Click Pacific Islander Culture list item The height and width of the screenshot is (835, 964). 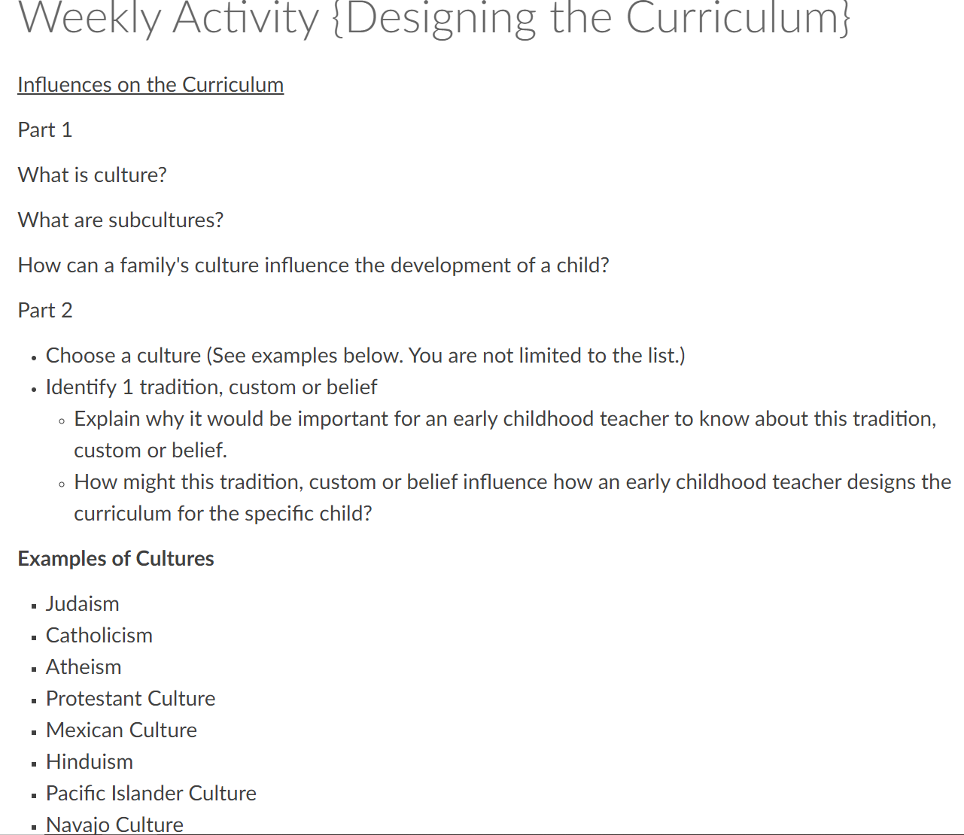[151, 793]
